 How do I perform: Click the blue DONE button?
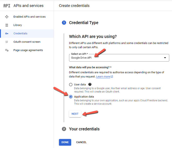click(65, 142)
